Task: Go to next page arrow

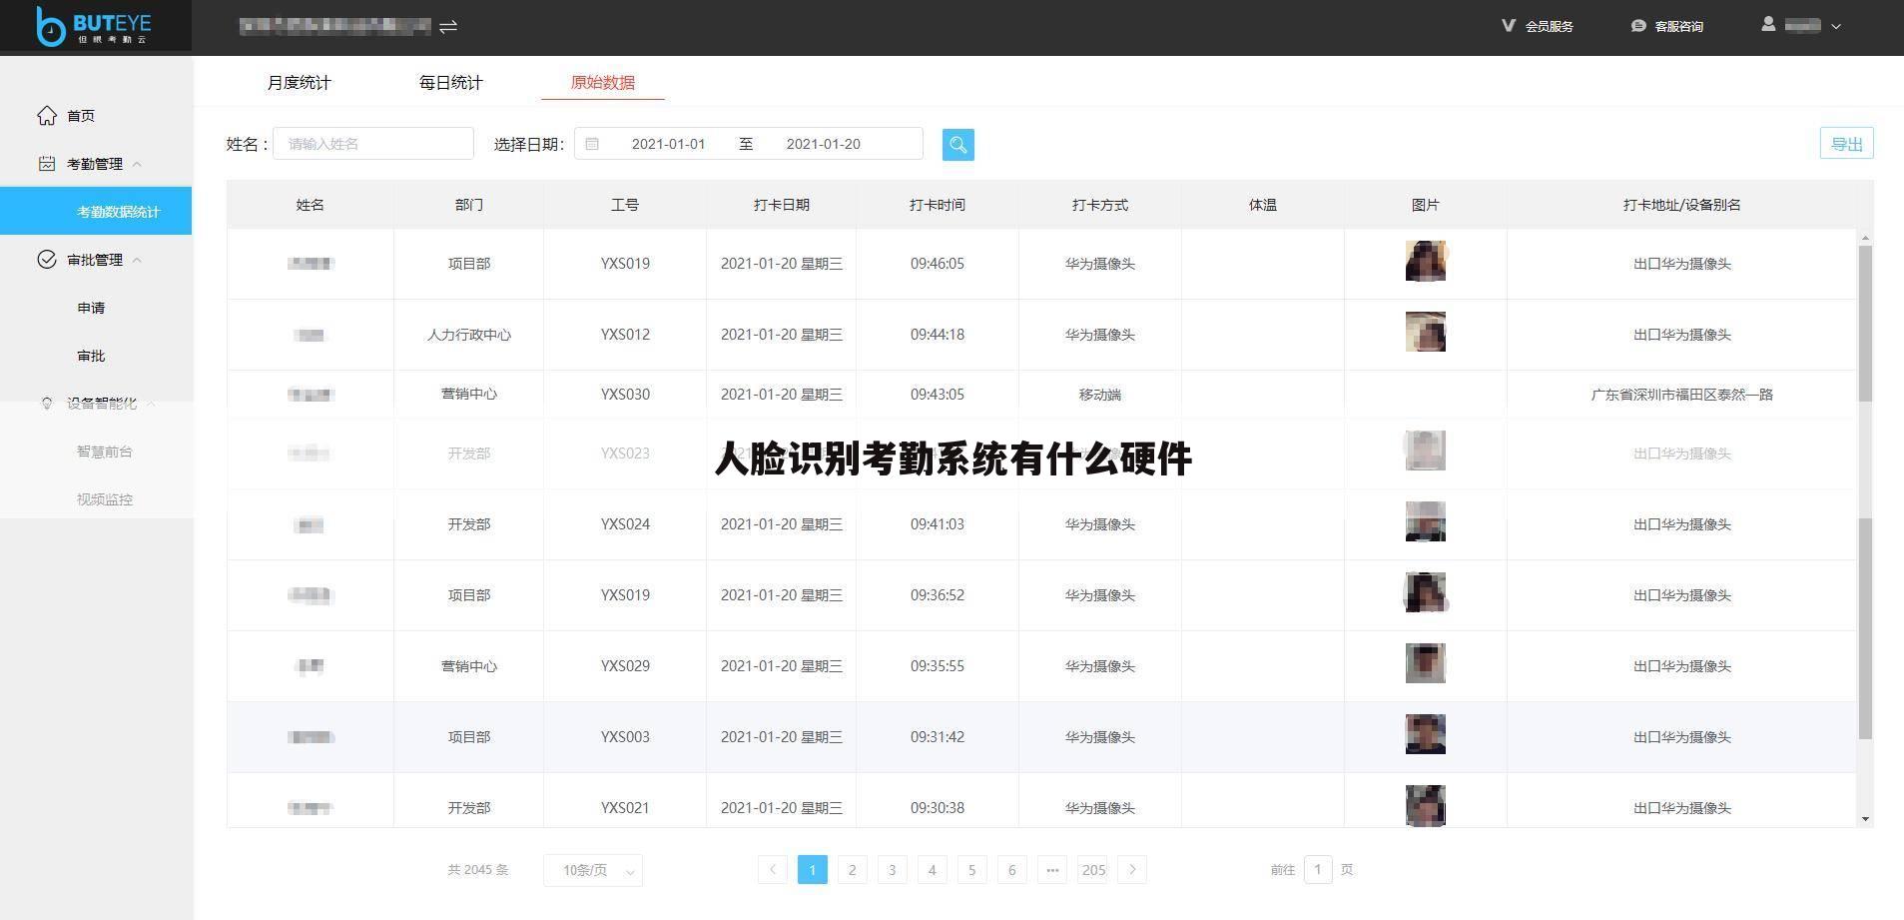Action: [1132, 870]
